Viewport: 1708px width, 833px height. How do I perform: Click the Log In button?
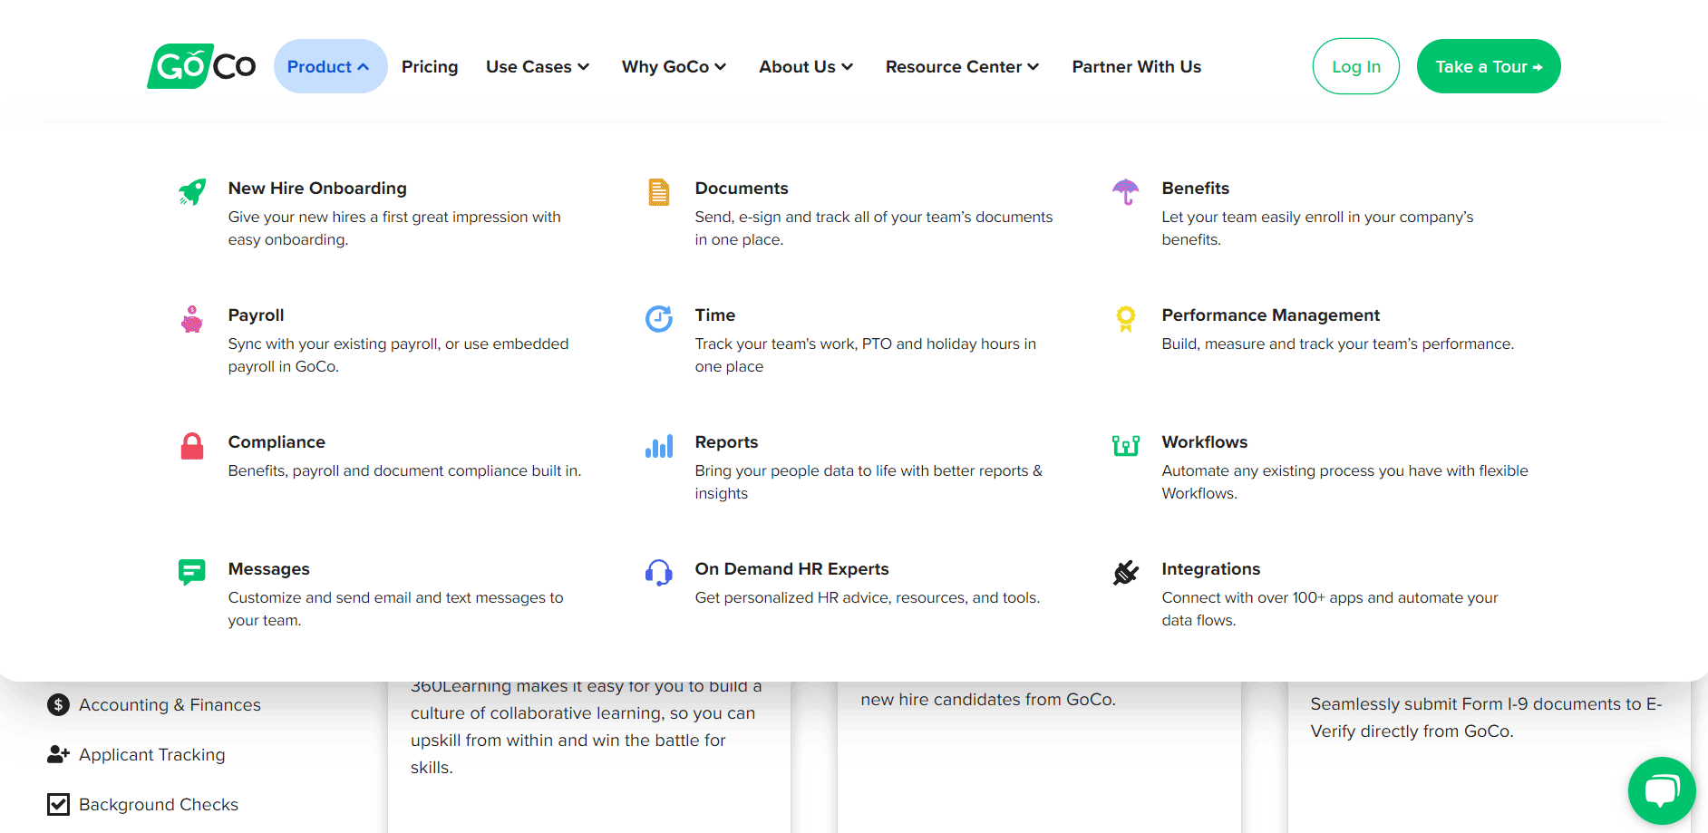[1355, 66]
